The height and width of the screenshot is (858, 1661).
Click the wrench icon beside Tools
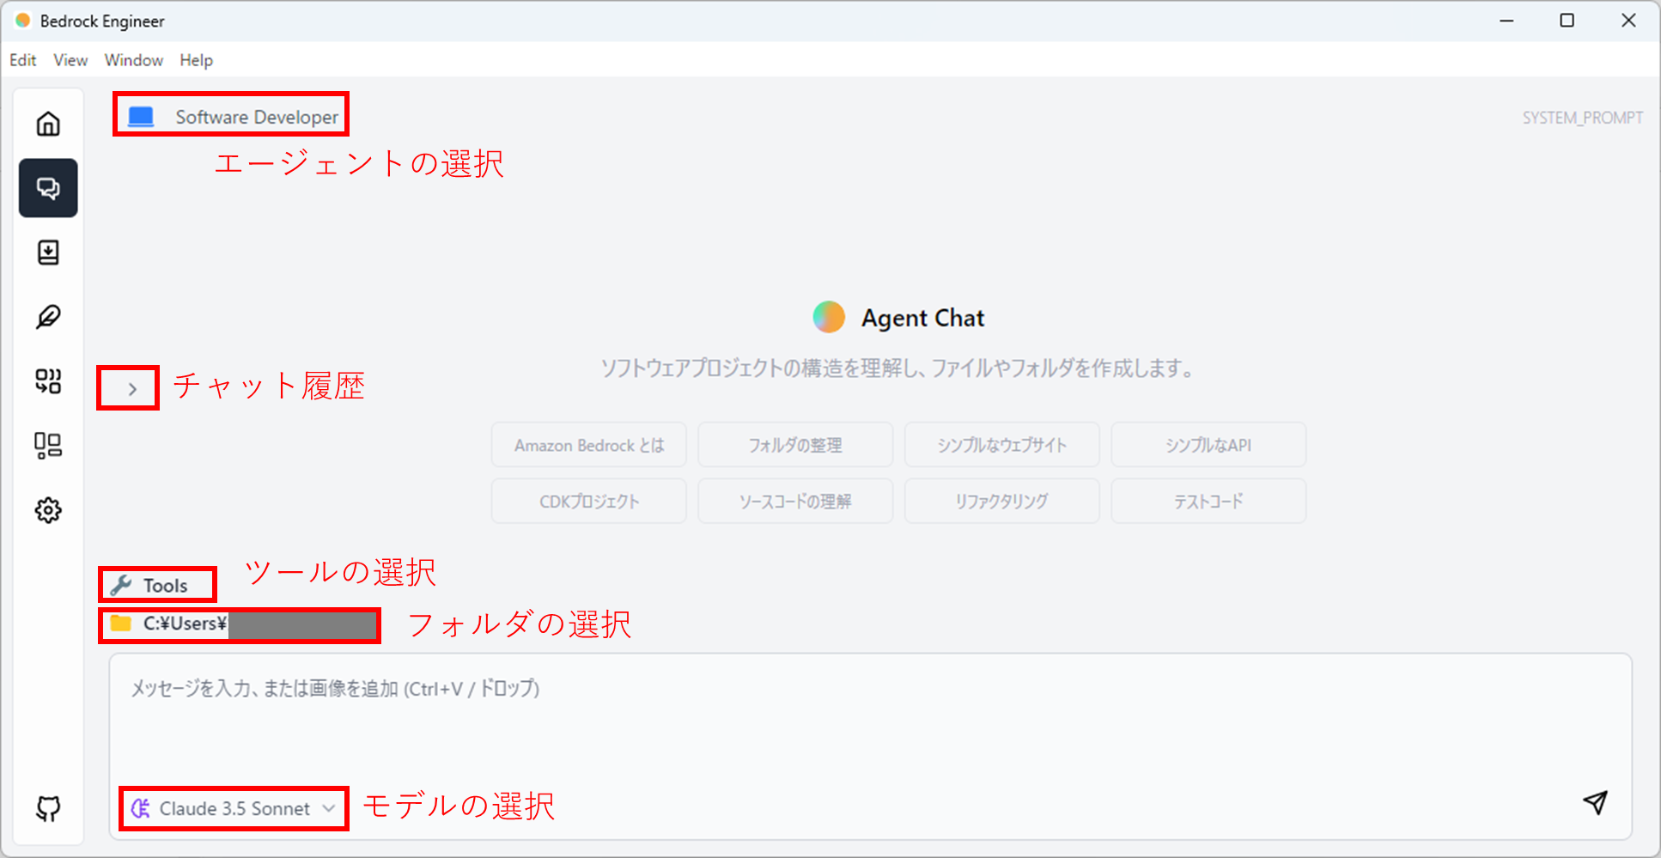[x=121, y=585]
